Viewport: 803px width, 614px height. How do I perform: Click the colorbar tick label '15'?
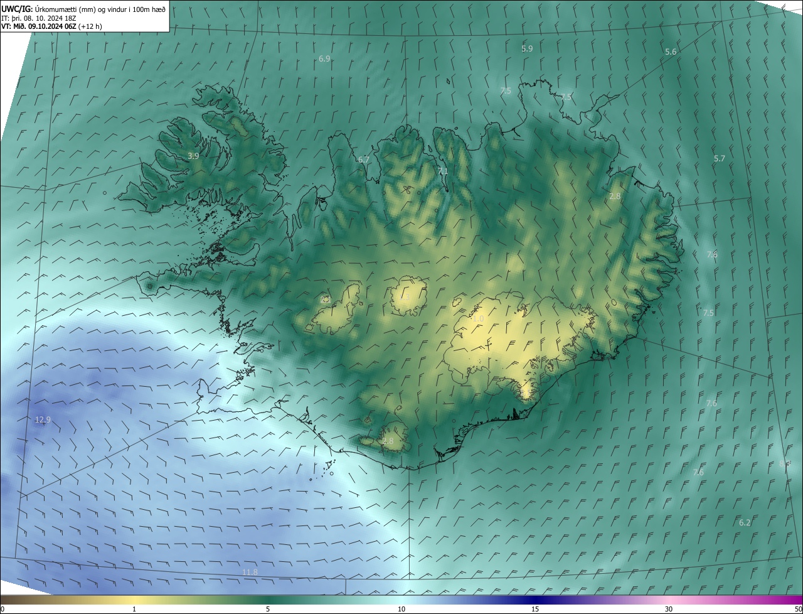[x=535, y=610]
